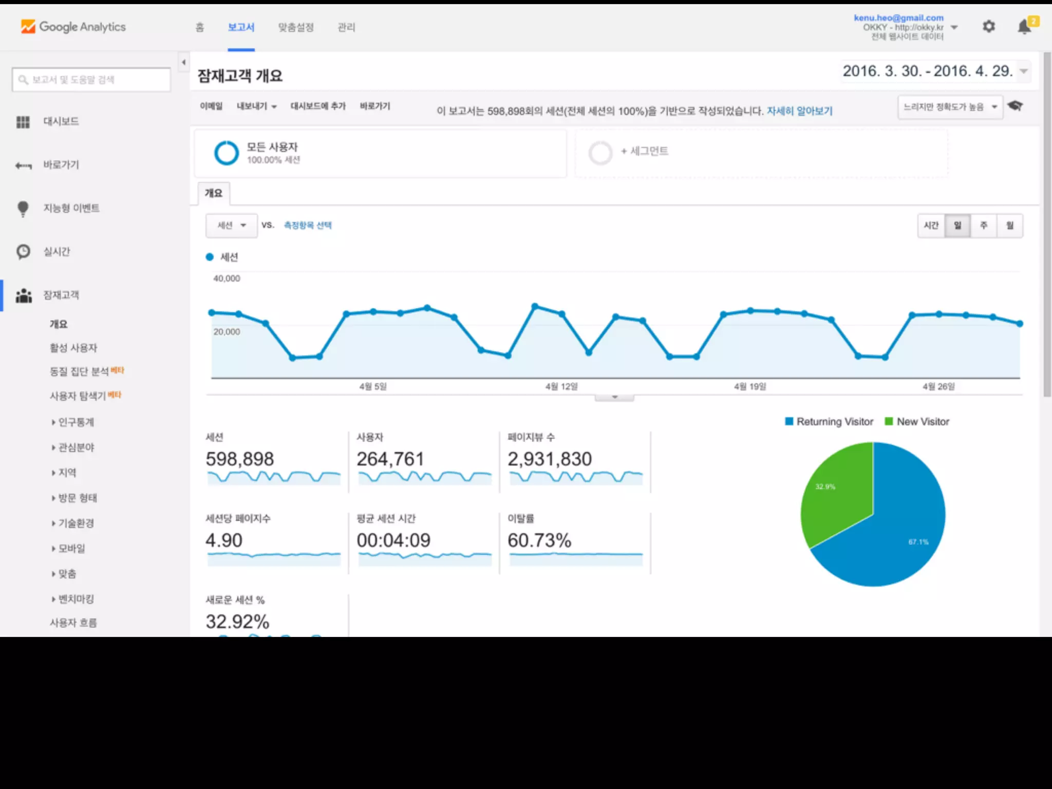Open the notifications bell icon
Viewport: 1052px width, 789px height.
[x=1024, y=27]
